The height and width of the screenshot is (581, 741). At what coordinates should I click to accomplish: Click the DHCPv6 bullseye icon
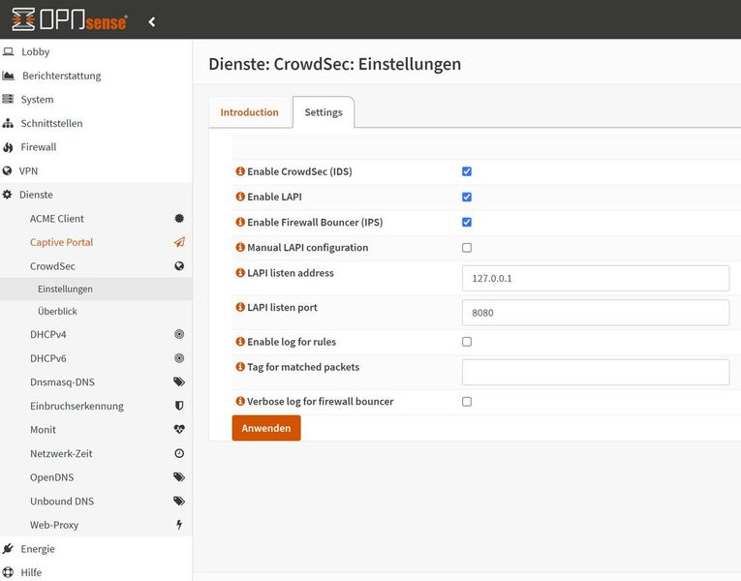click(179, 358)
